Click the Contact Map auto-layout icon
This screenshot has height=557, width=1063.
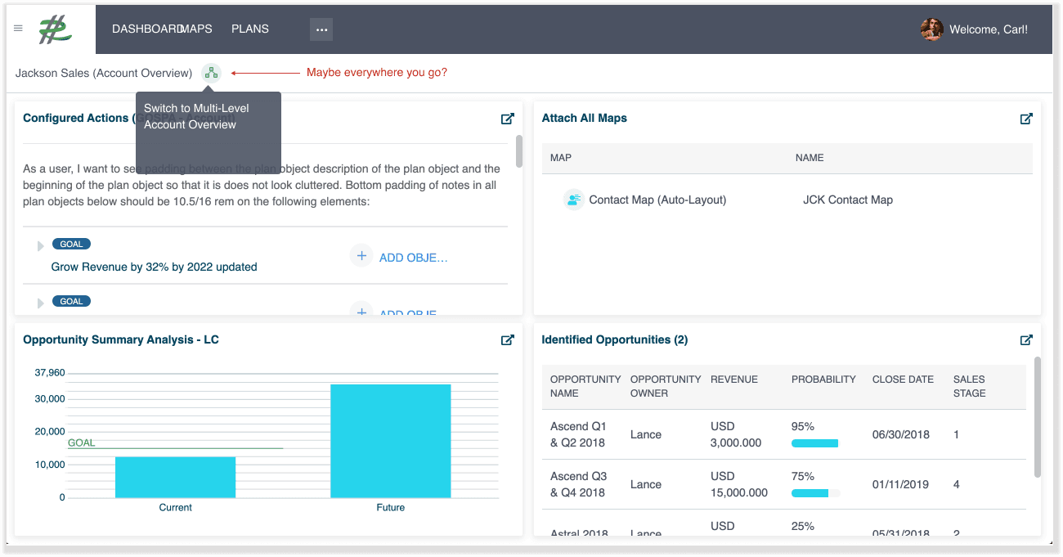tap(574, 200)
